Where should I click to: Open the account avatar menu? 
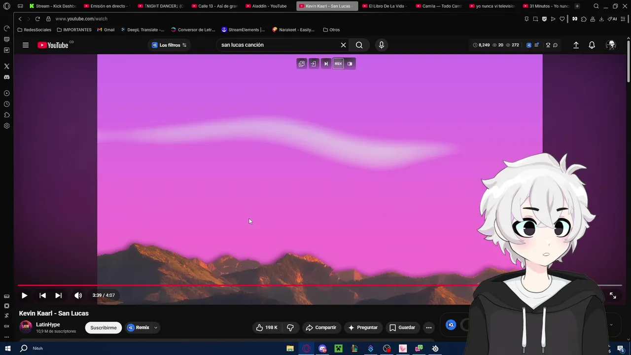click(x=611, y=45)
